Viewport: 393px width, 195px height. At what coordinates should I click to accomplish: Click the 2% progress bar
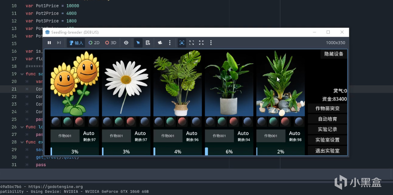pyautogui.click(x=280, y=151)
